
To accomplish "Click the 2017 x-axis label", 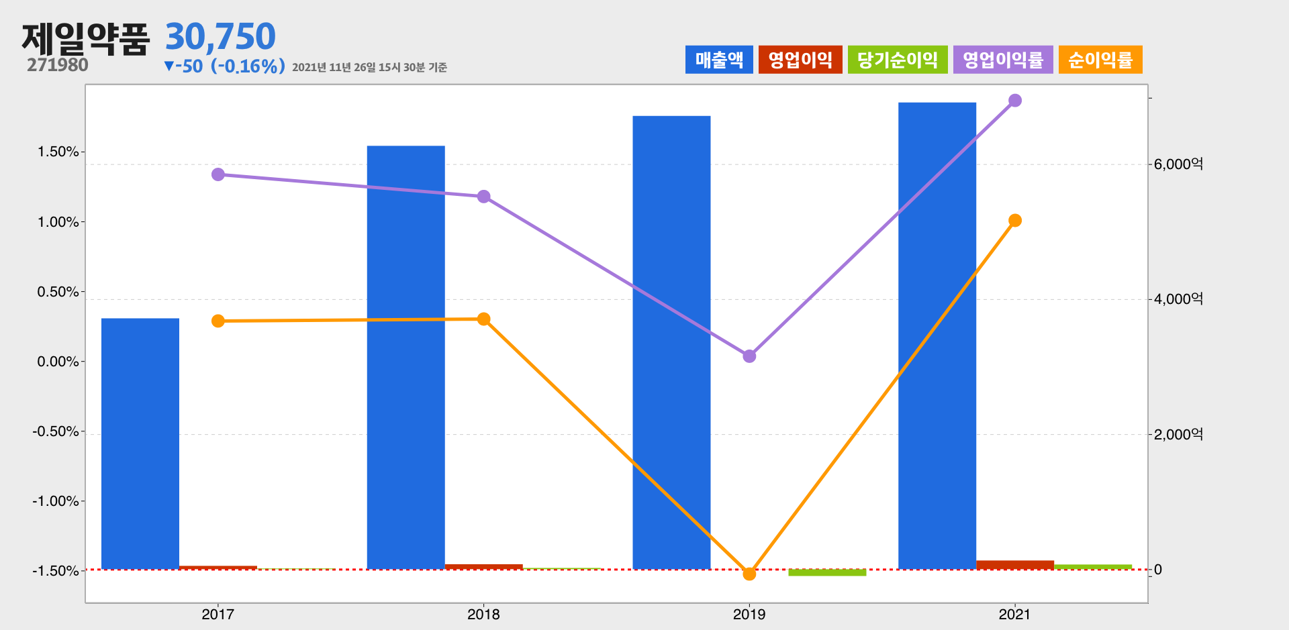I will (x=218, y=614).
